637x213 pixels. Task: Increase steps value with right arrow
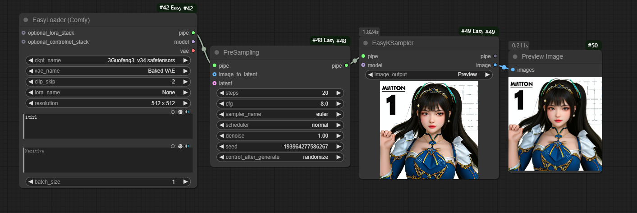339,93
